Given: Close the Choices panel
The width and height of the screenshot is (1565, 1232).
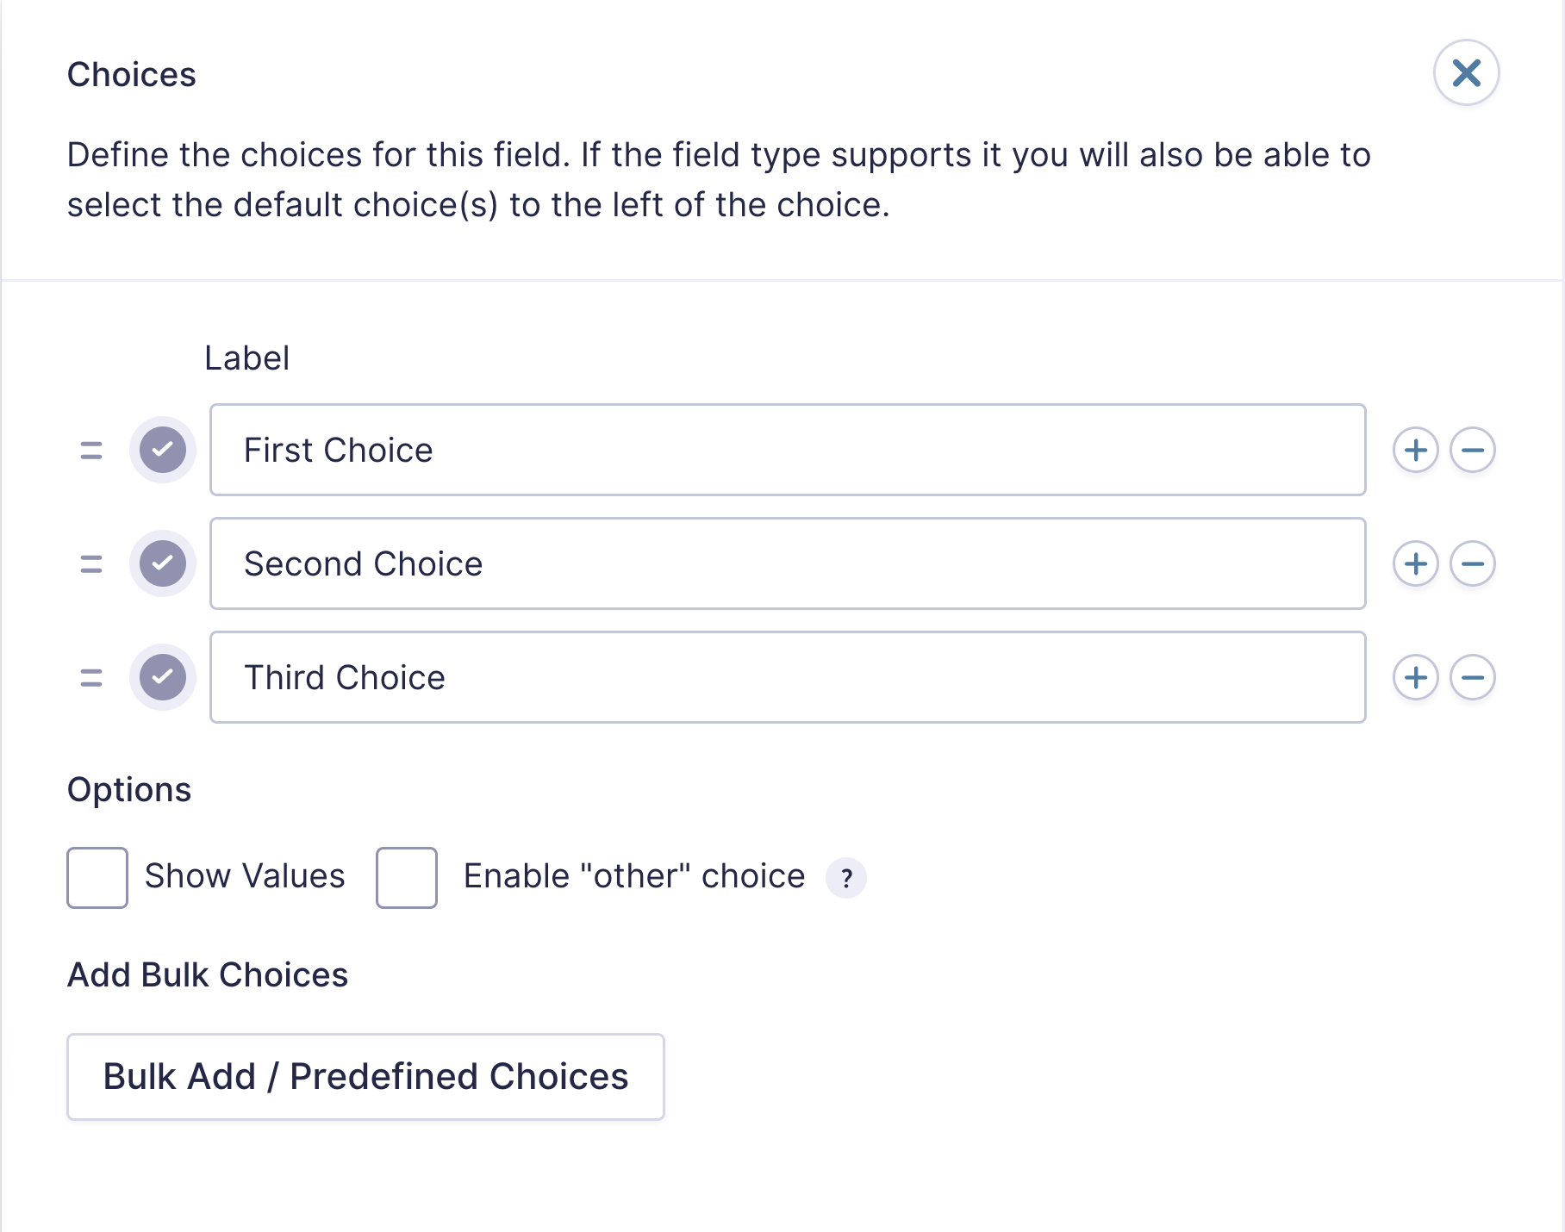Looking at the screenshot, I should click(x=1466, y=74).
